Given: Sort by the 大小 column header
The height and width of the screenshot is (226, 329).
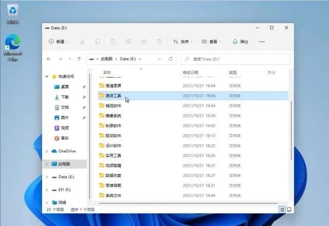Looking at the screenshot, I should click(271, 73).
